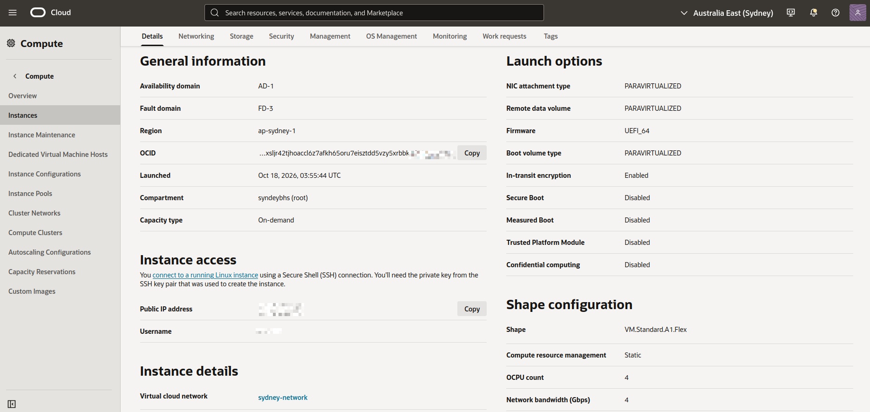Open the notifications bell
This screenshot has width=870, height=412.
pyautogui.click(x=814, y=13)
